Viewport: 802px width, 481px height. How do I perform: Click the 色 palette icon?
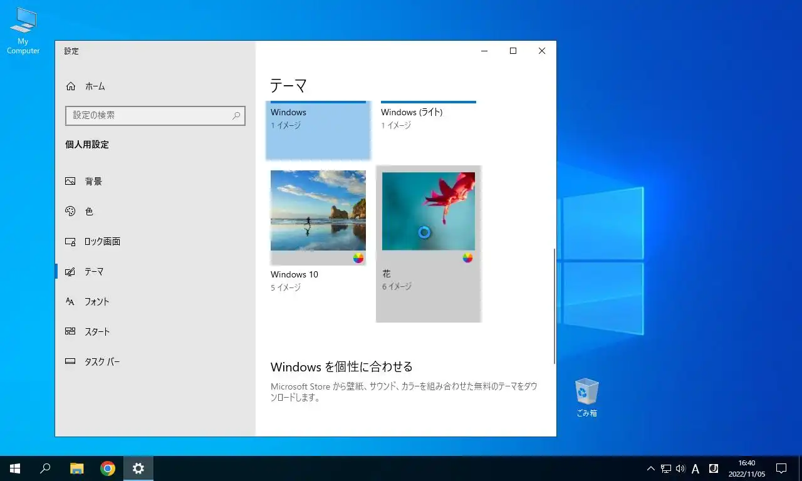point(70,212)
